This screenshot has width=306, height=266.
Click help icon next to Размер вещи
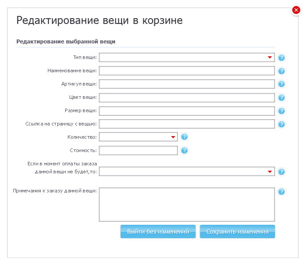click(281, 111)
